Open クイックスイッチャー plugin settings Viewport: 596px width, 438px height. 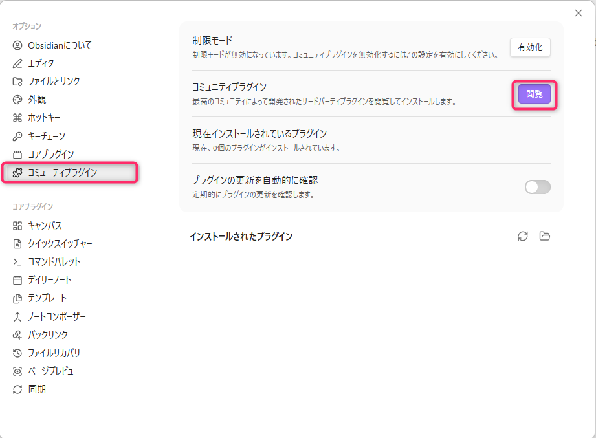pyautogui.click(x=60, y=244)
